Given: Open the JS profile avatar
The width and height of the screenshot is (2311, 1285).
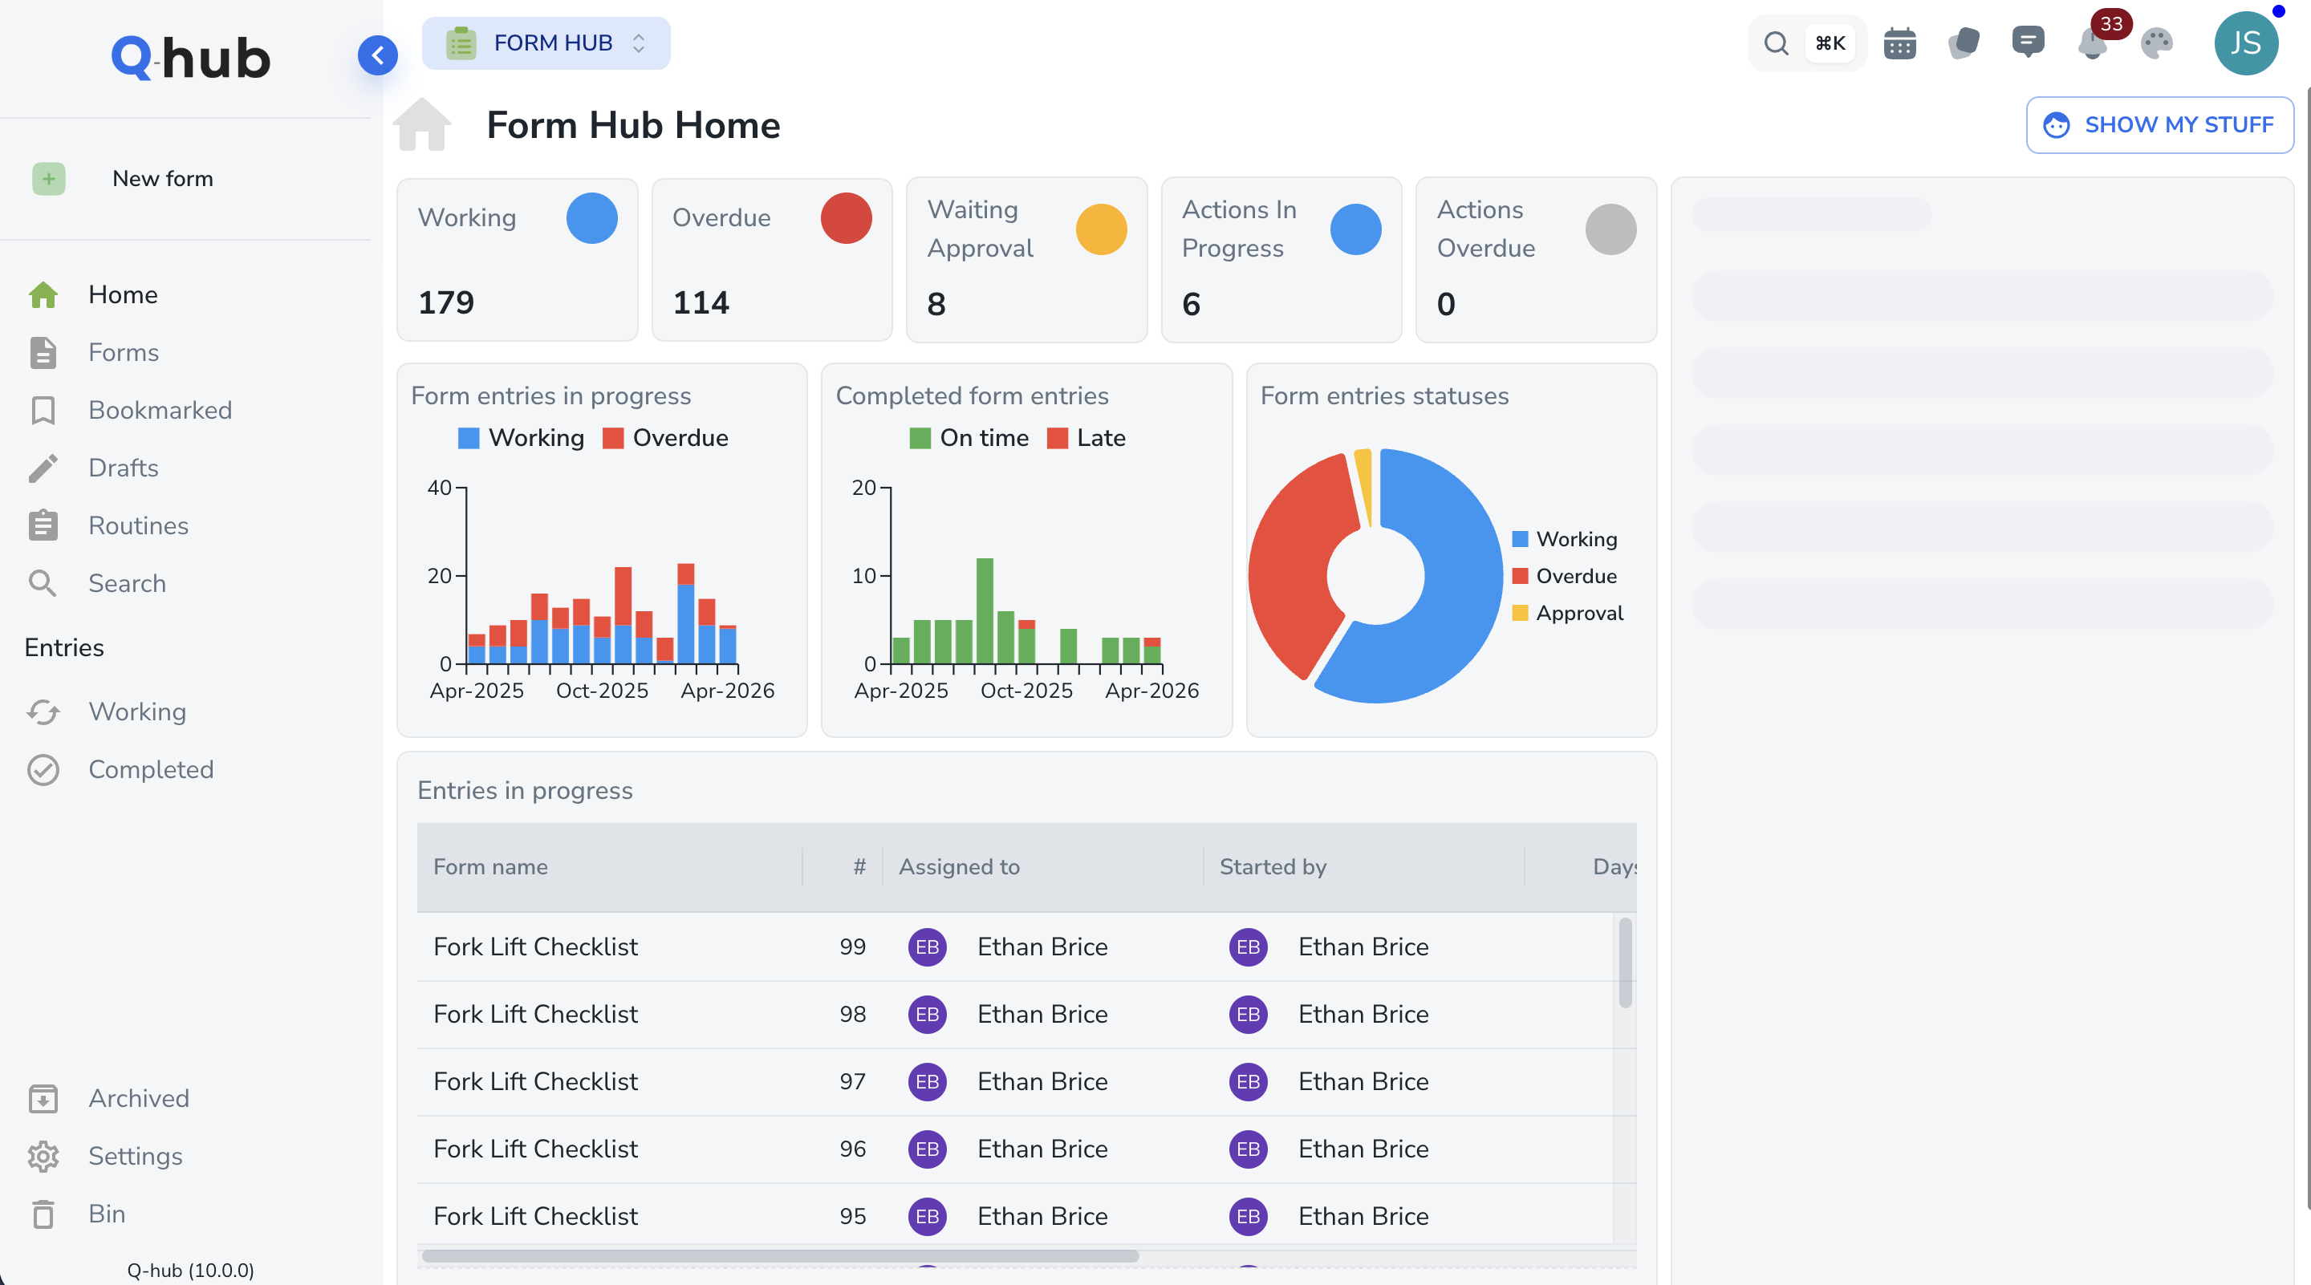Looking at the screenshot, I should 2248,43.
